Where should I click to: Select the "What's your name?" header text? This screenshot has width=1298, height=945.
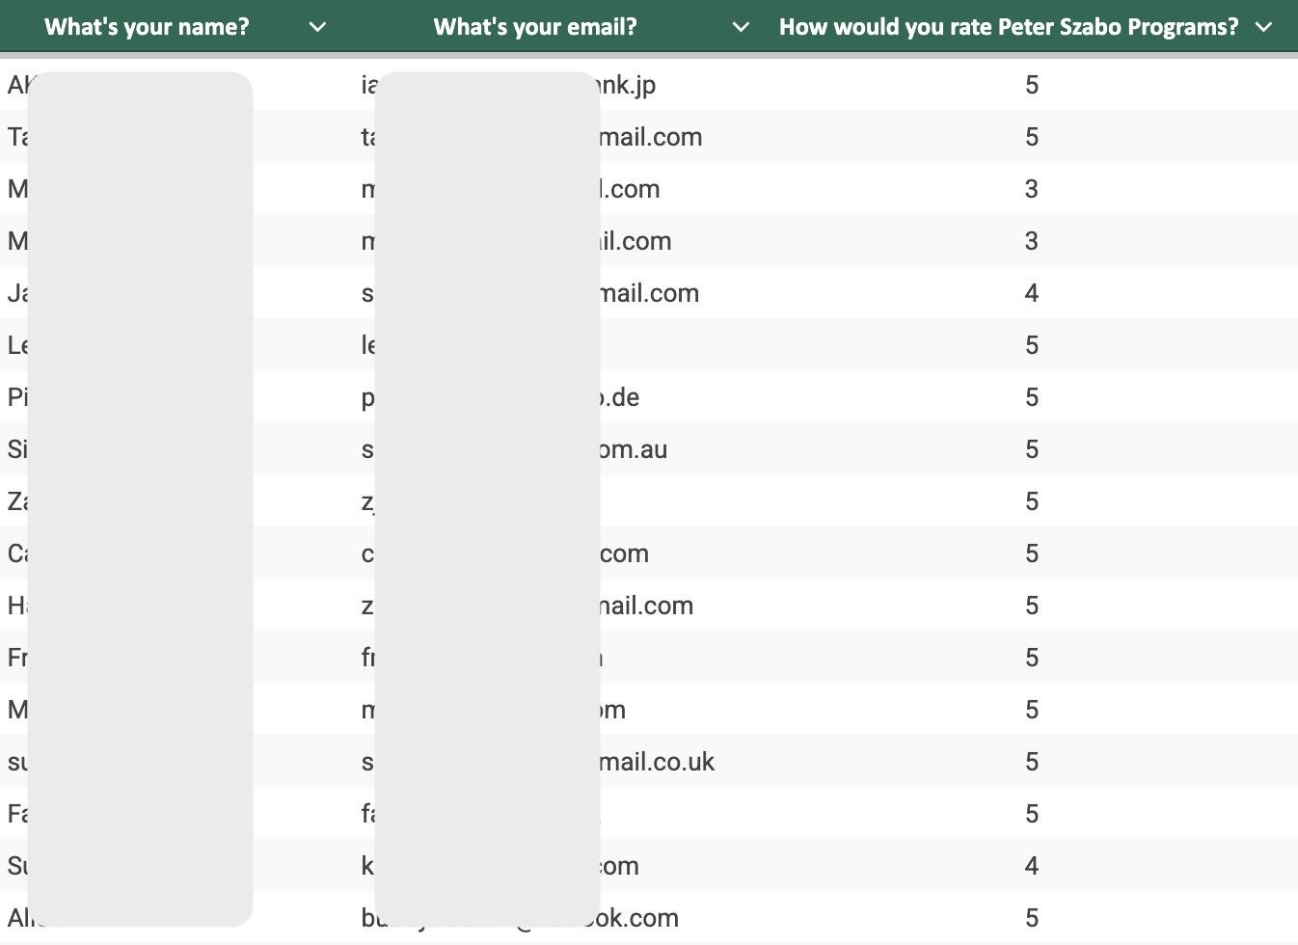pyautogui.click(x=147, y=27)
